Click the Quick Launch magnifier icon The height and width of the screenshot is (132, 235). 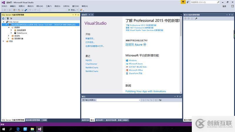pyautogui.click(x=218, y=2)
